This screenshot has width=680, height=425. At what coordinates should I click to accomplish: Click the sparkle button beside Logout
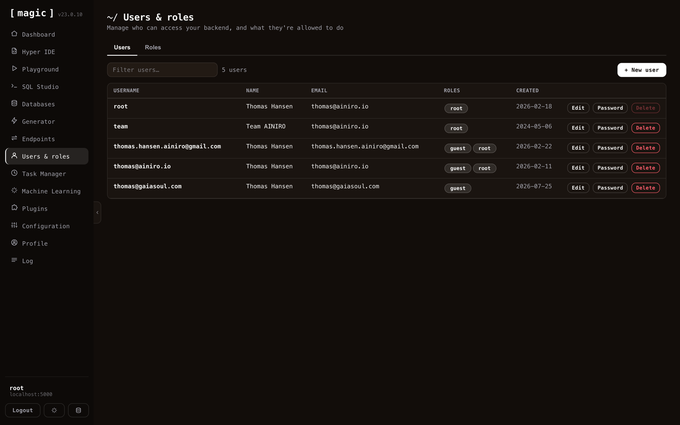pos(54,410)
